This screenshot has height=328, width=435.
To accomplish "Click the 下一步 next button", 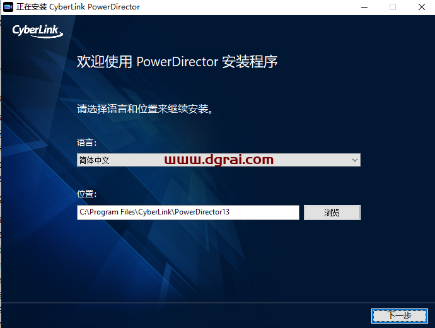I will point(400,316).
